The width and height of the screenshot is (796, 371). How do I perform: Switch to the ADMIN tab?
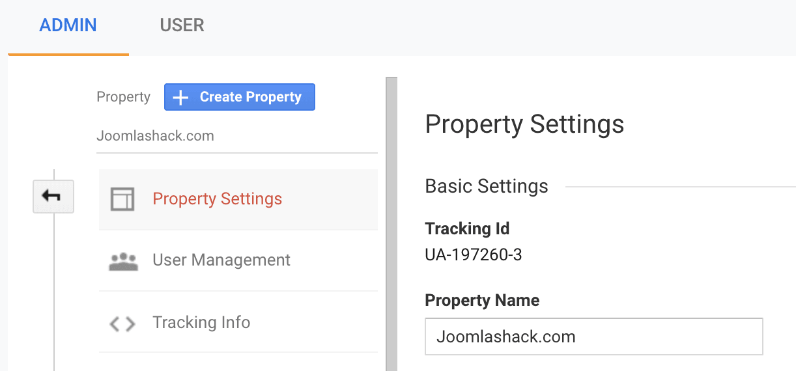[x=68, y=25]
